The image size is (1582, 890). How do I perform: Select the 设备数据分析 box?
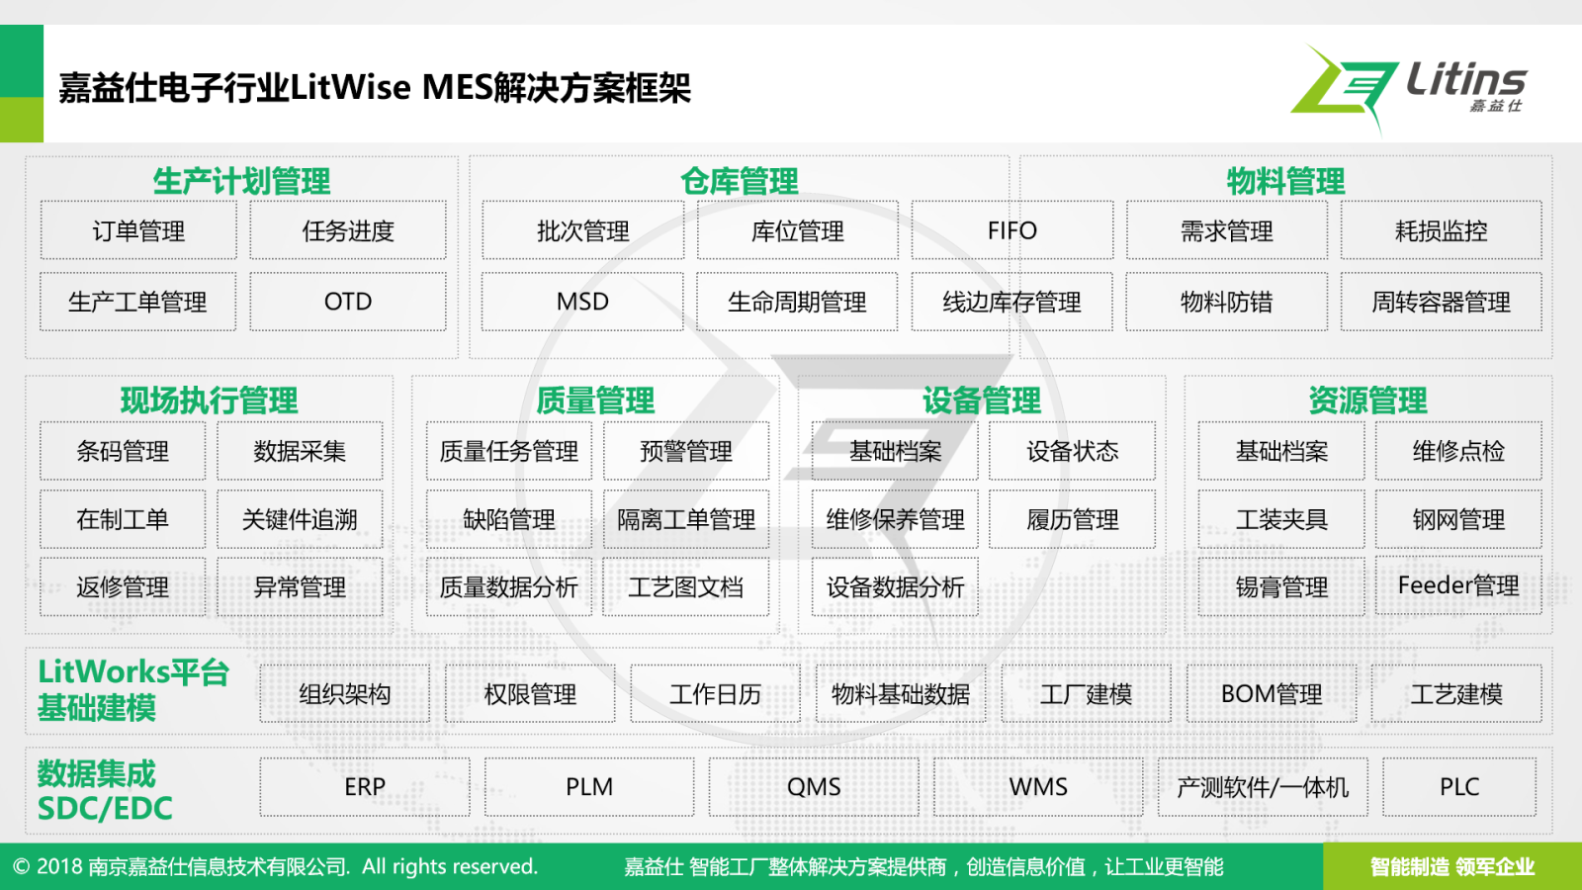896,587
